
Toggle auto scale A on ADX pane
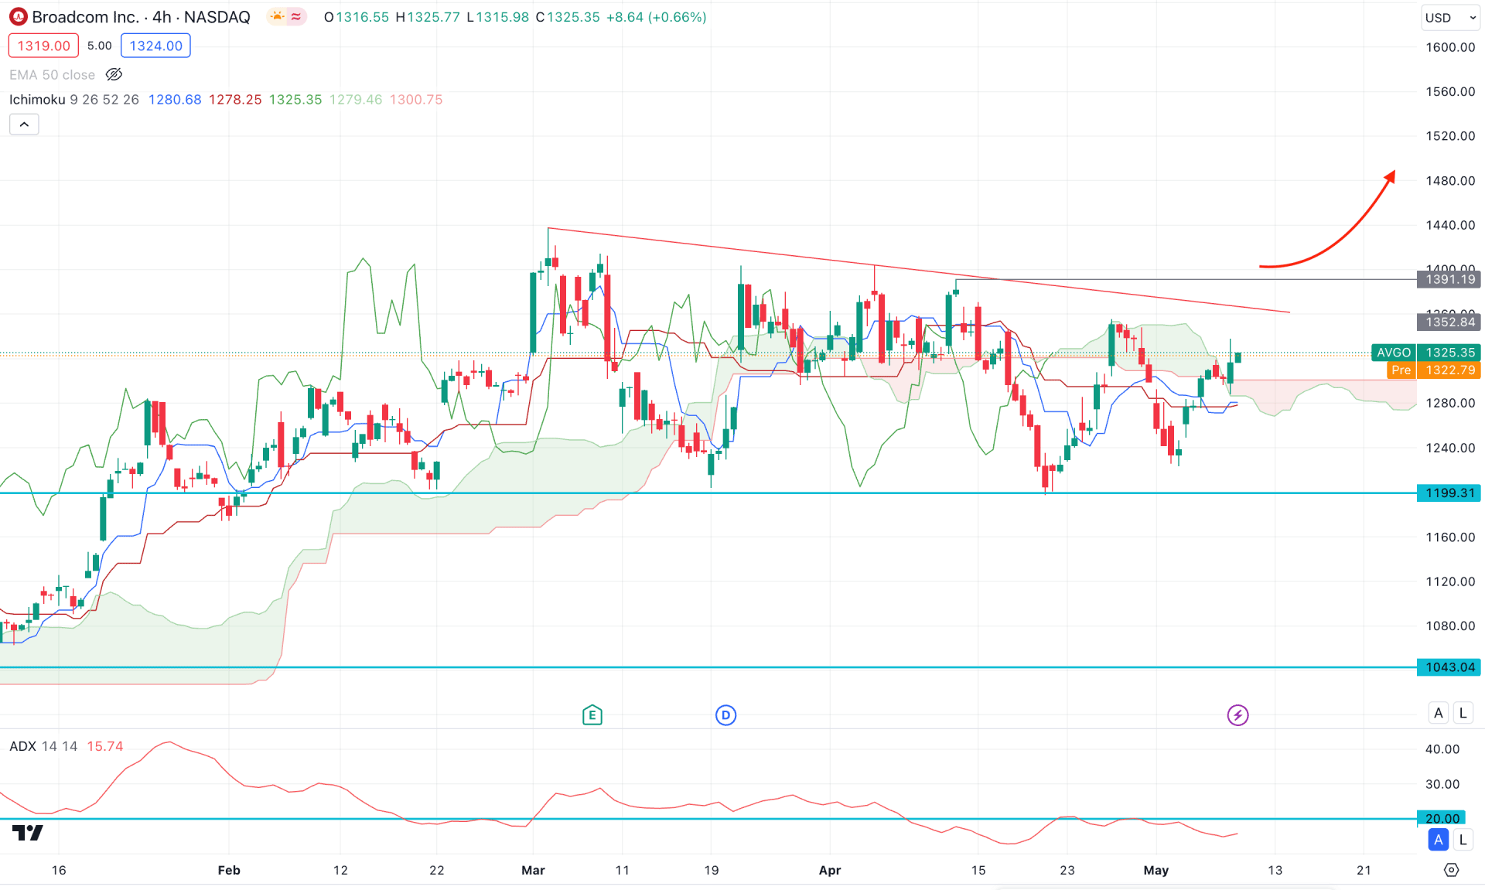coord(1439,840)
